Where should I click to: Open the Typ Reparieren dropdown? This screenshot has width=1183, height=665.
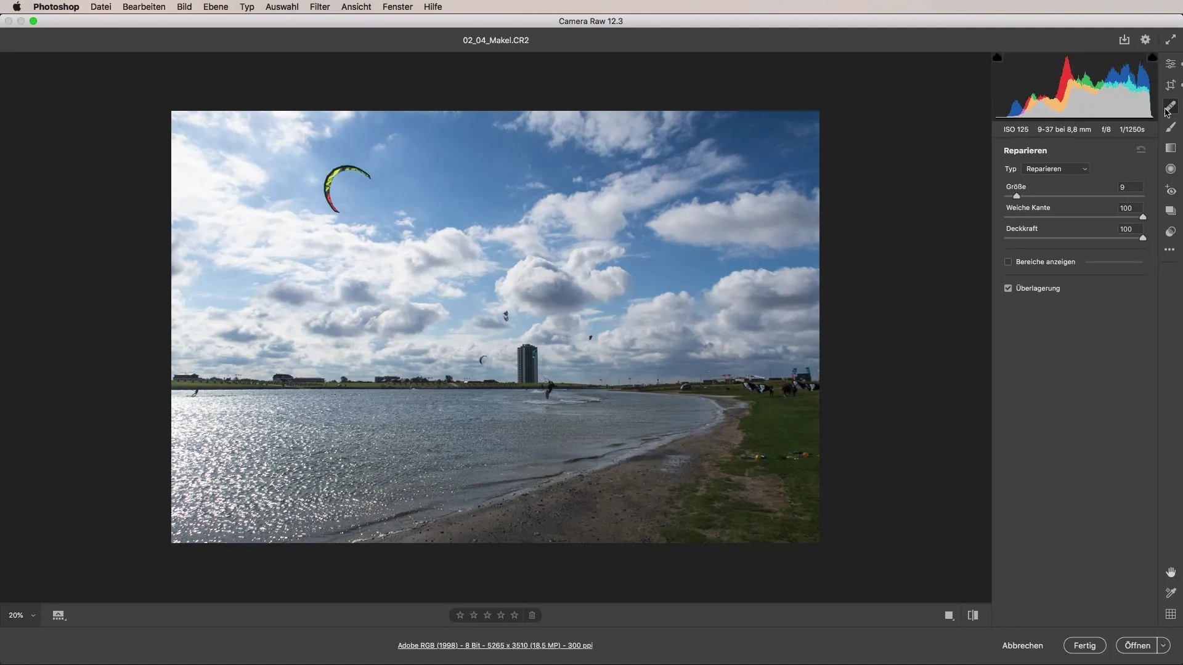pyautogui.click(x=1055, y=169)
